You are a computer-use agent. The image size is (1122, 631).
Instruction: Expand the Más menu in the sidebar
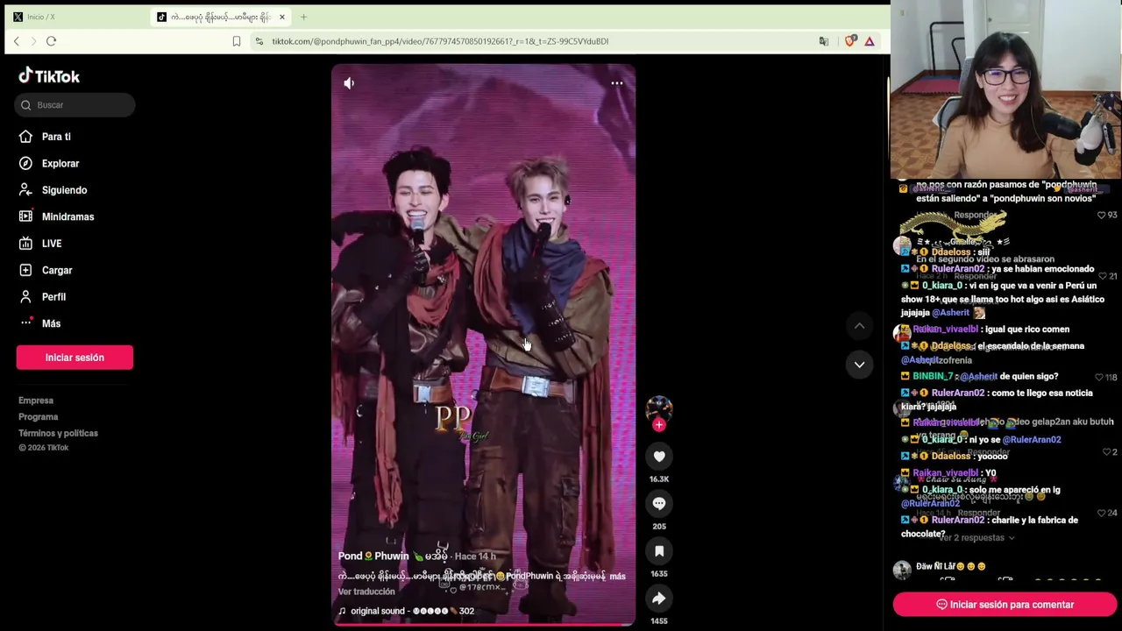[51, 323]
